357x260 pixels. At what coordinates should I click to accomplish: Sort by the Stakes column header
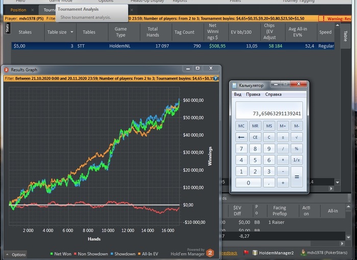[x=25, y=32]
